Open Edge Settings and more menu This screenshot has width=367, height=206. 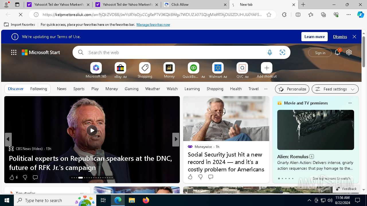click(349, 15)
